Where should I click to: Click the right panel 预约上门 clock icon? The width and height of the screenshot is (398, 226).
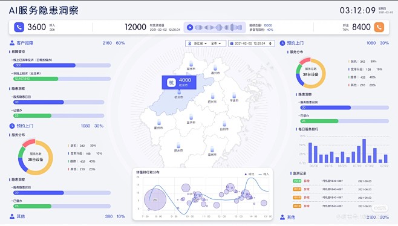tap(282, 43)
